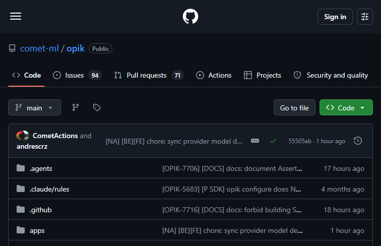Viewport: 381px width, 246px height.
Task: Open the Security and quality tab
Action: pos(331,75)
